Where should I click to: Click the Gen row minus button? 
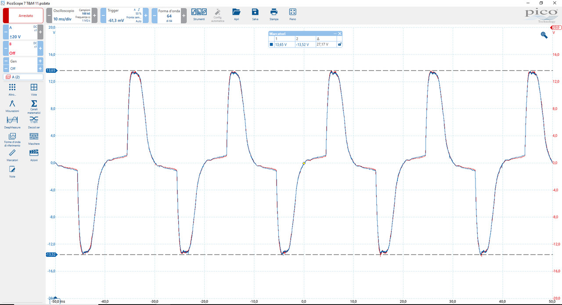coord(6,61)
